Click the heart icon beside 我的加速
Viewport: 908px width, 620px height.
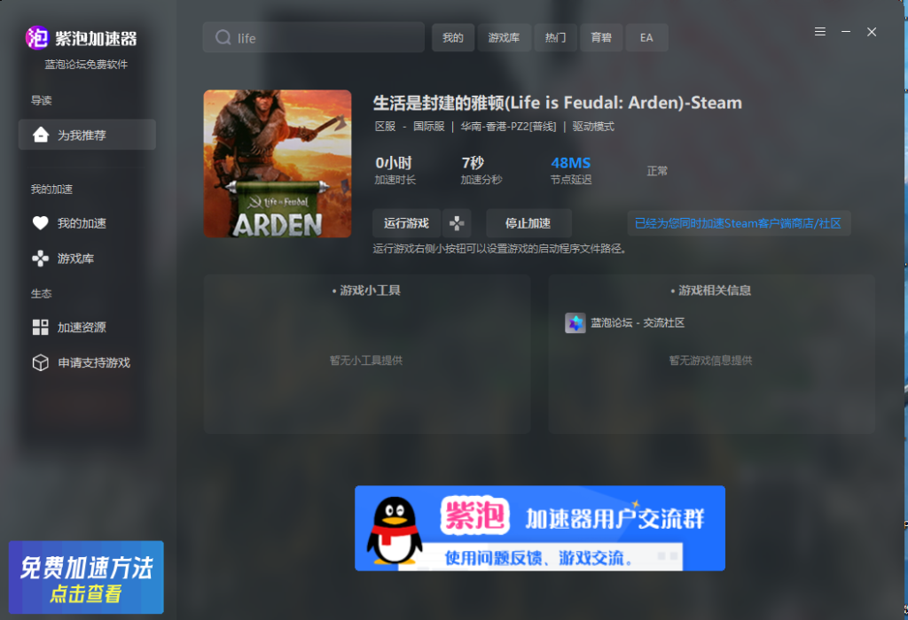pyautogui.click(x=41, y=222)
